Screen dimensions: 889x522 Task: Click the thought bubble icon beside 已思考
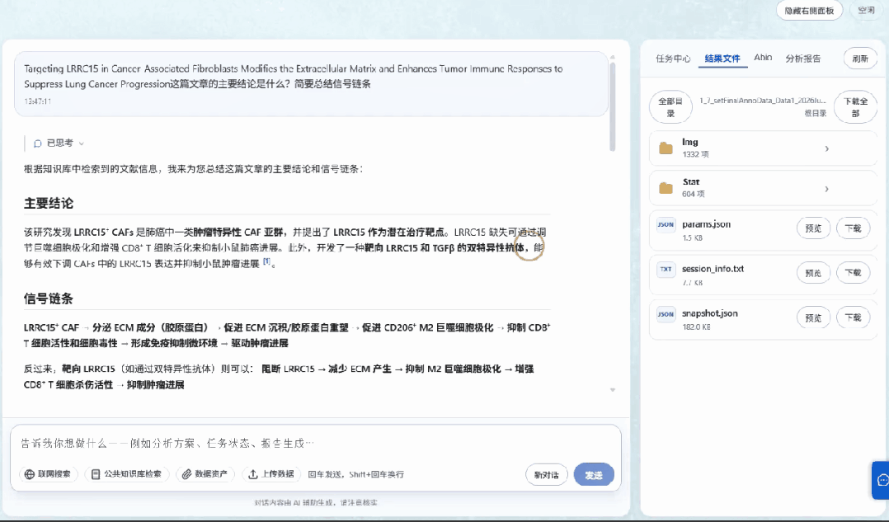point(38,143)
